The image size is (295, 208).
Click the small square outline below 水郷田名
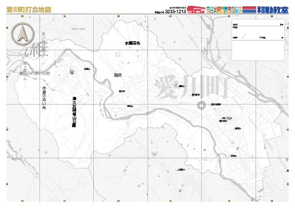coord(118,54)
